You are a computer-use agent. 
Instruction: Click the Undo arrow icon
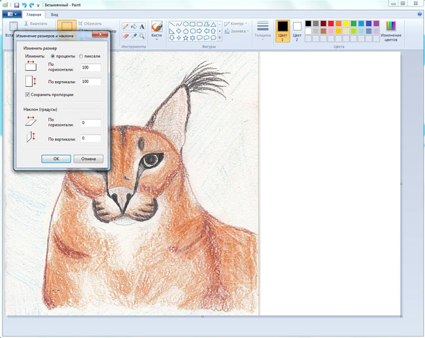[x=24, y=5]
